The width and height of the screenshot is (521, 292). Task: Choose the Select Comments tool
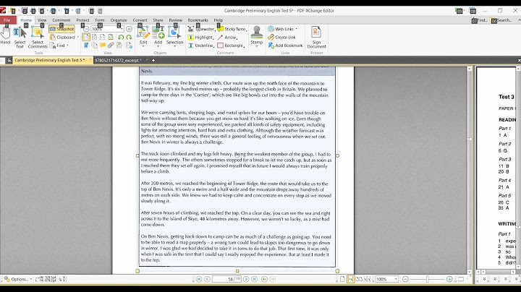tap(38, 37)
